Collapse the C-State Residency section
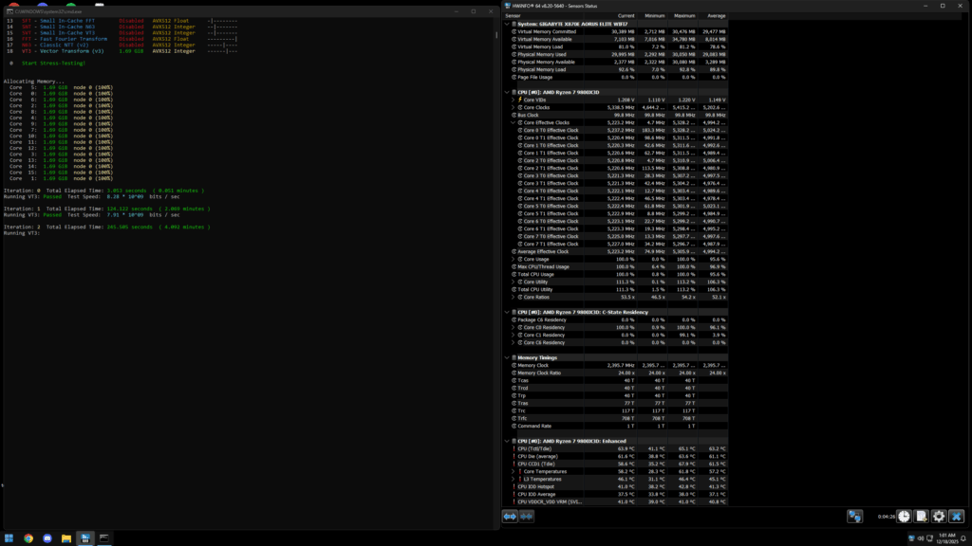Screen dimensions: 972x546 [x=507, y=313]
